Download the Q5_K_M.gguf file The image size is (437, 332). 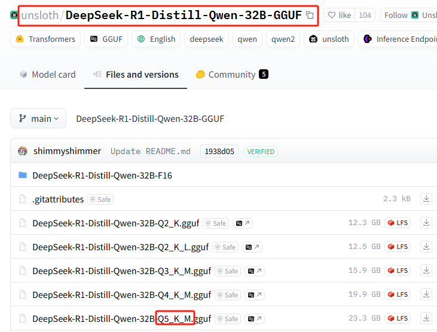point(426,318)
